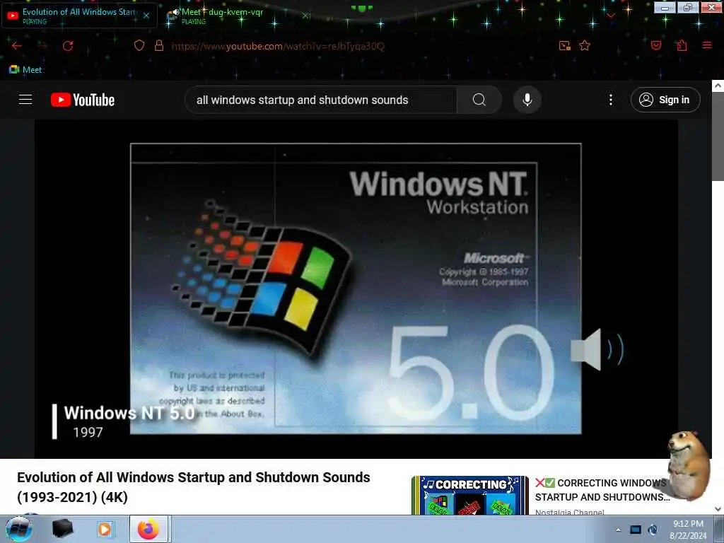Go back with the browser back arrow

17,46
